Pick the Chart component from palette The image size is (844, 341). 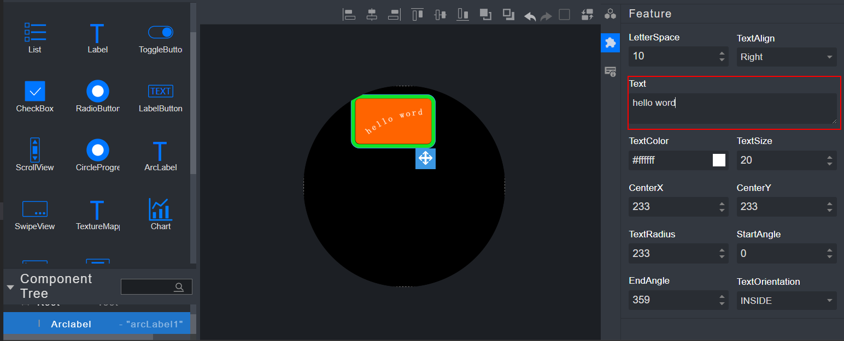[x=160, y=214]
